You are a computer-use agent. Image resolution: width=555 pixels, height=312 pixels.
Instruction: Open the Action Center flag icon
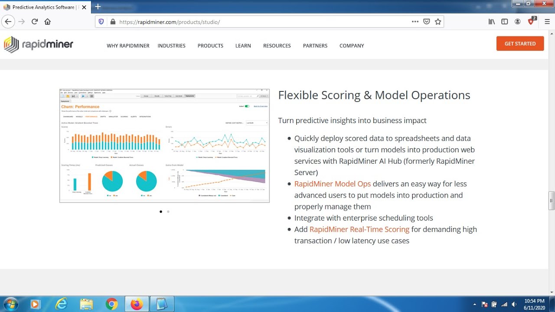(x=485, y=304)
